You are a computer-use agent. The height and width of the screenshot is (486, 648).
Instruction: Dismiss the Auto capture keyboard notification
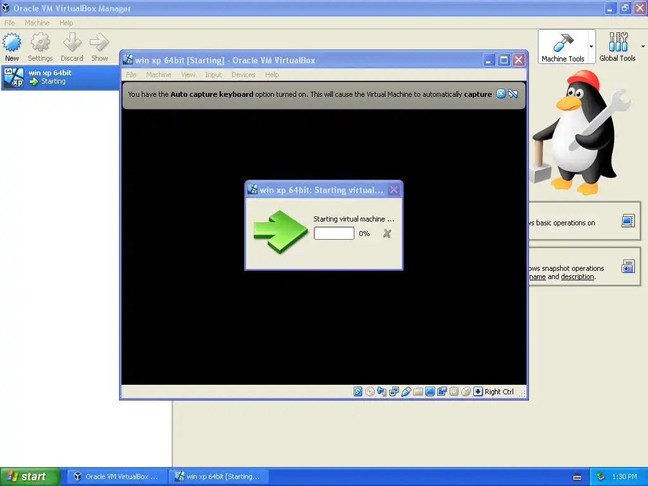coord(501,94)
